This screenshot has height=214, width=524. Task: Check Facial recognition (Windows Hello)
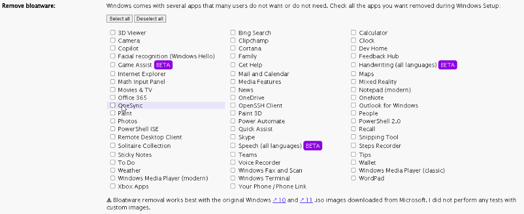pos(113,56)
